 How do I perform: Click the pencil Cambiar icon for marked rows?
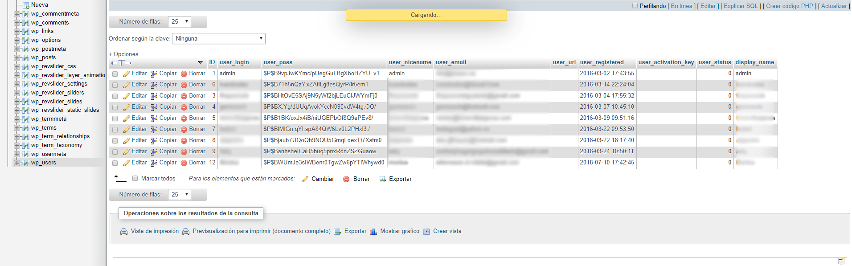pos(305,179)
